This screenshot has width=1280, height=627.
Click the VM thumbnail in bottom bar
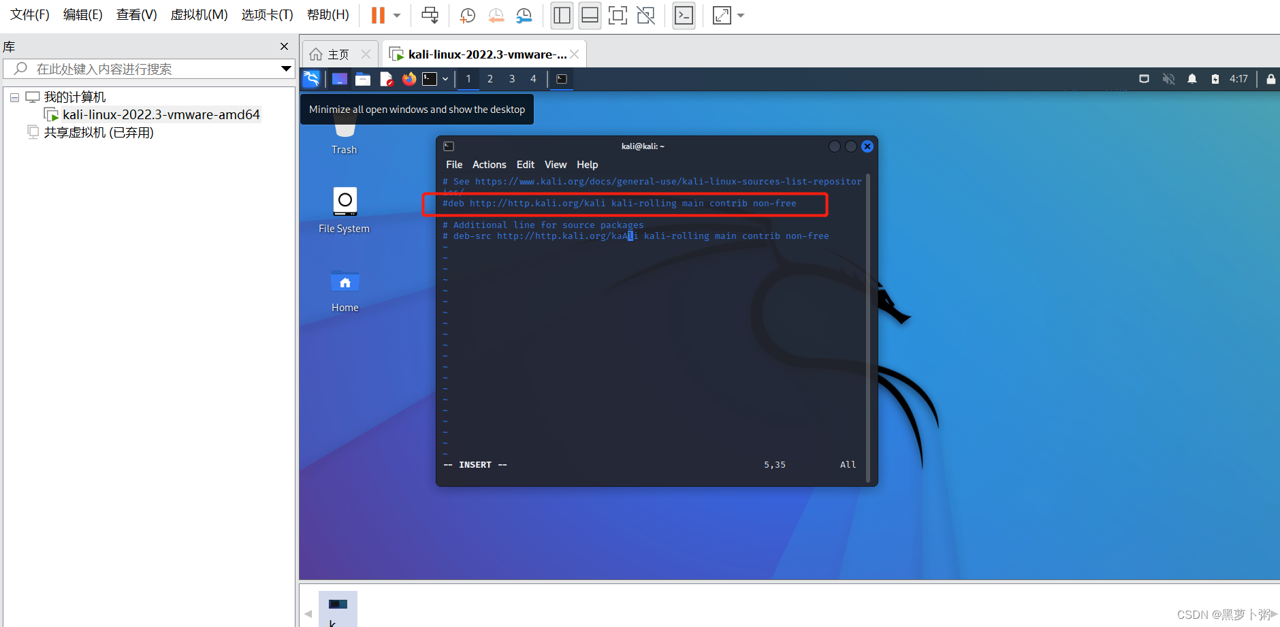point(338,608)
